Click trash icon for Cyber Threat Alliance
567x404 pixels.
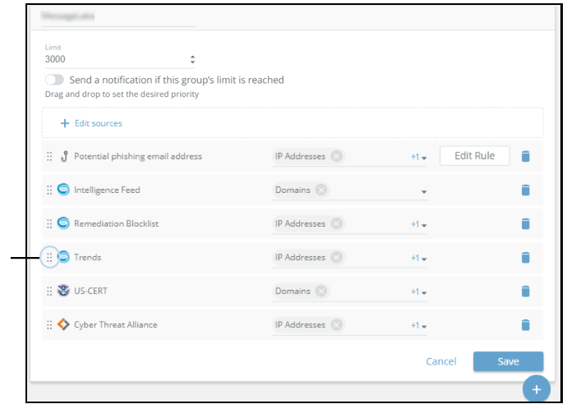[x=526, y=324]
